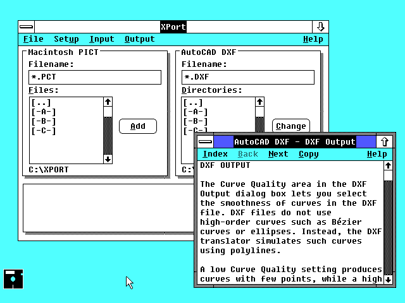
Task: Click the help window scrollbar thumb
Action: tap(388, 175)
